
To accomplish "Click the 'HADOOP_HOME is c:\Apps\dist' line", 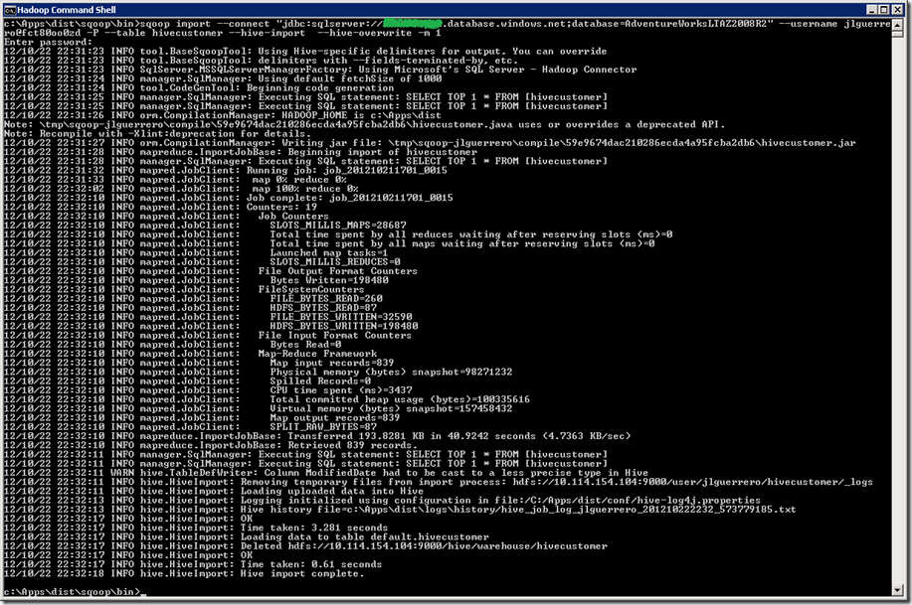I will coord(269,115).
